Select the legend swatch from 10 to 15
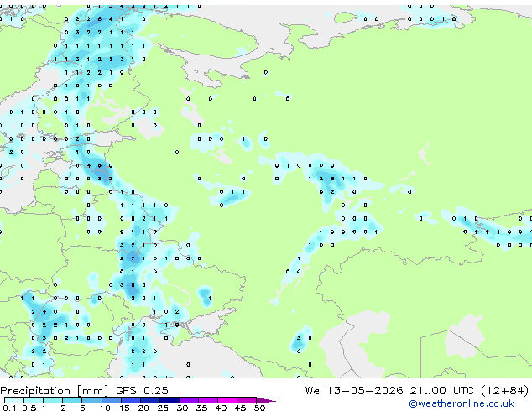The image size is (532, 411). click(111, 400)
